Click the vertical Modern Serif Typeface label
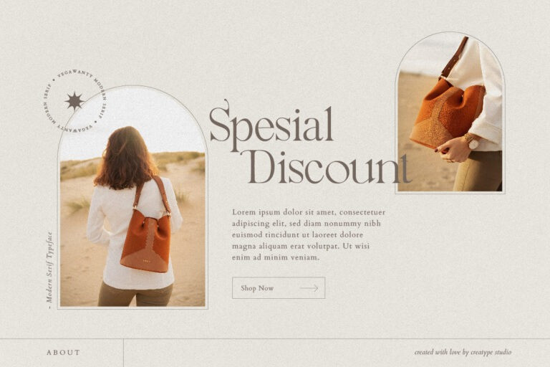Viewport: 550px width, 367px height. point(49,270)
